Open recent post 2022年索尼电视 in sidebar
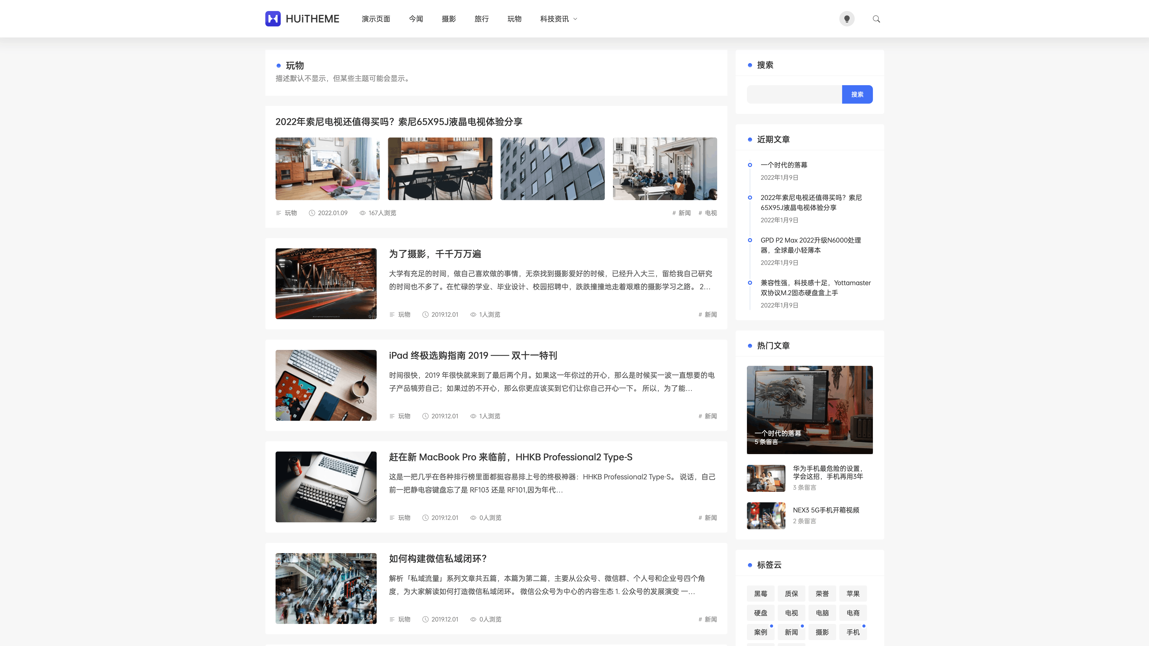The image size is (1149, 646). (811, 202)
